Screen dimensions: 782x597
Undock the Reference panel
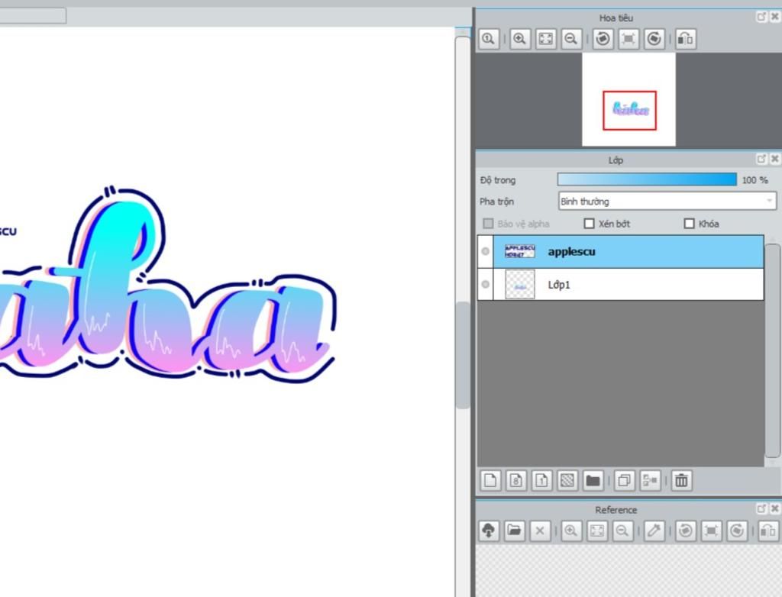(761, 508)
